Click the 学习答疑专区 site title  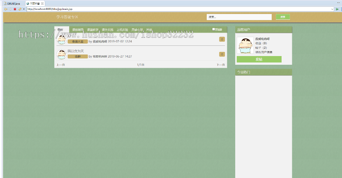[67, 17]
